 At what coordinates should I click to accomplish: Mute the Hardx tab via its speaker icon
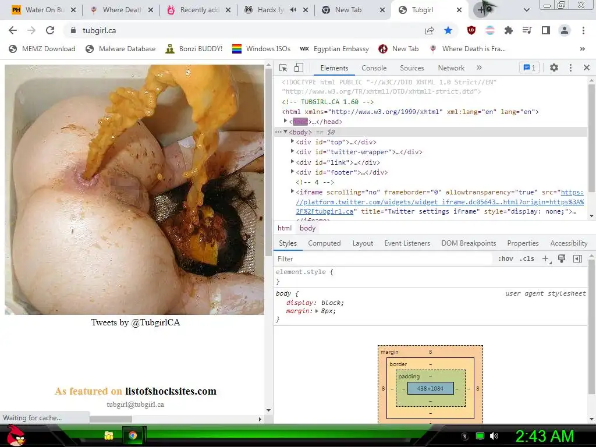(x=293, y=10)
